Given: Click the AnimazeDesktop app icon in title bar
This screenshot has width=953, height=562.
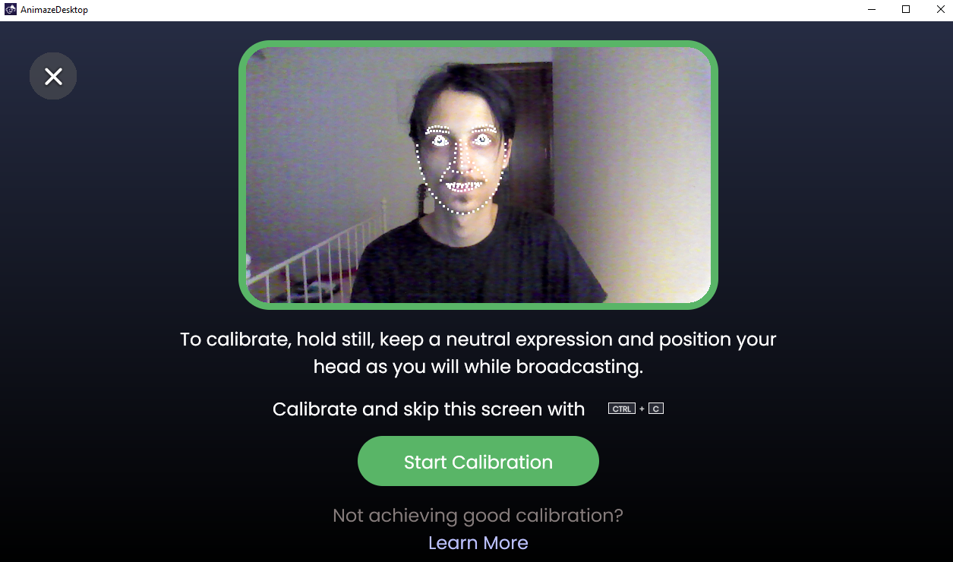Looking at the screenshot, I should tap(11, 10).
